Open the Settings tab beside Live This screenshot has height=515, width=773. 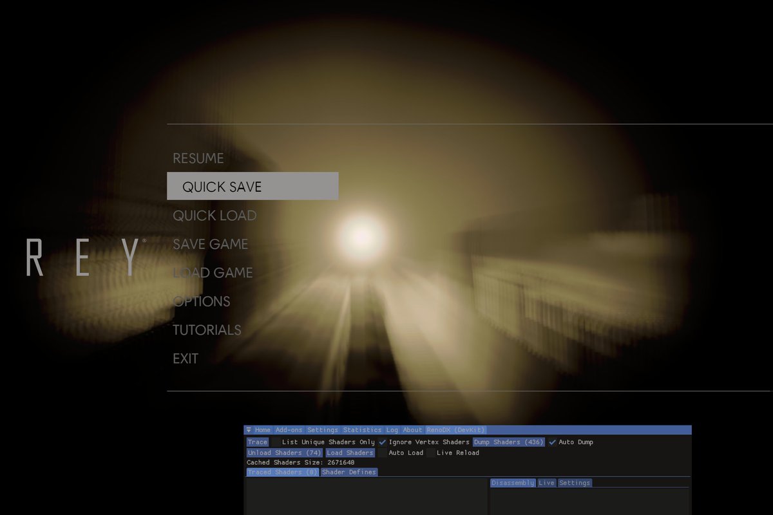click(575, 483)
